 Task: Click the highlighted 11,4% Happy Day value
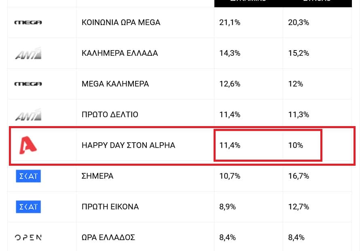230,145
